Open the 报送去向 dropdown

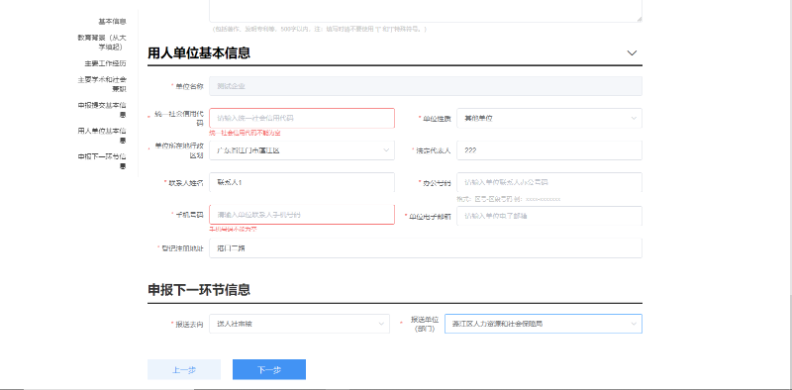[299, 324]
